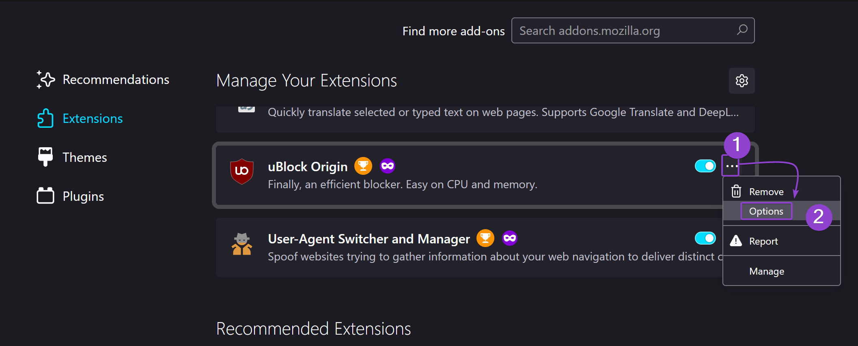Disable the uBlock Origin toggle
Screen dimensions: 858x346
705,166
